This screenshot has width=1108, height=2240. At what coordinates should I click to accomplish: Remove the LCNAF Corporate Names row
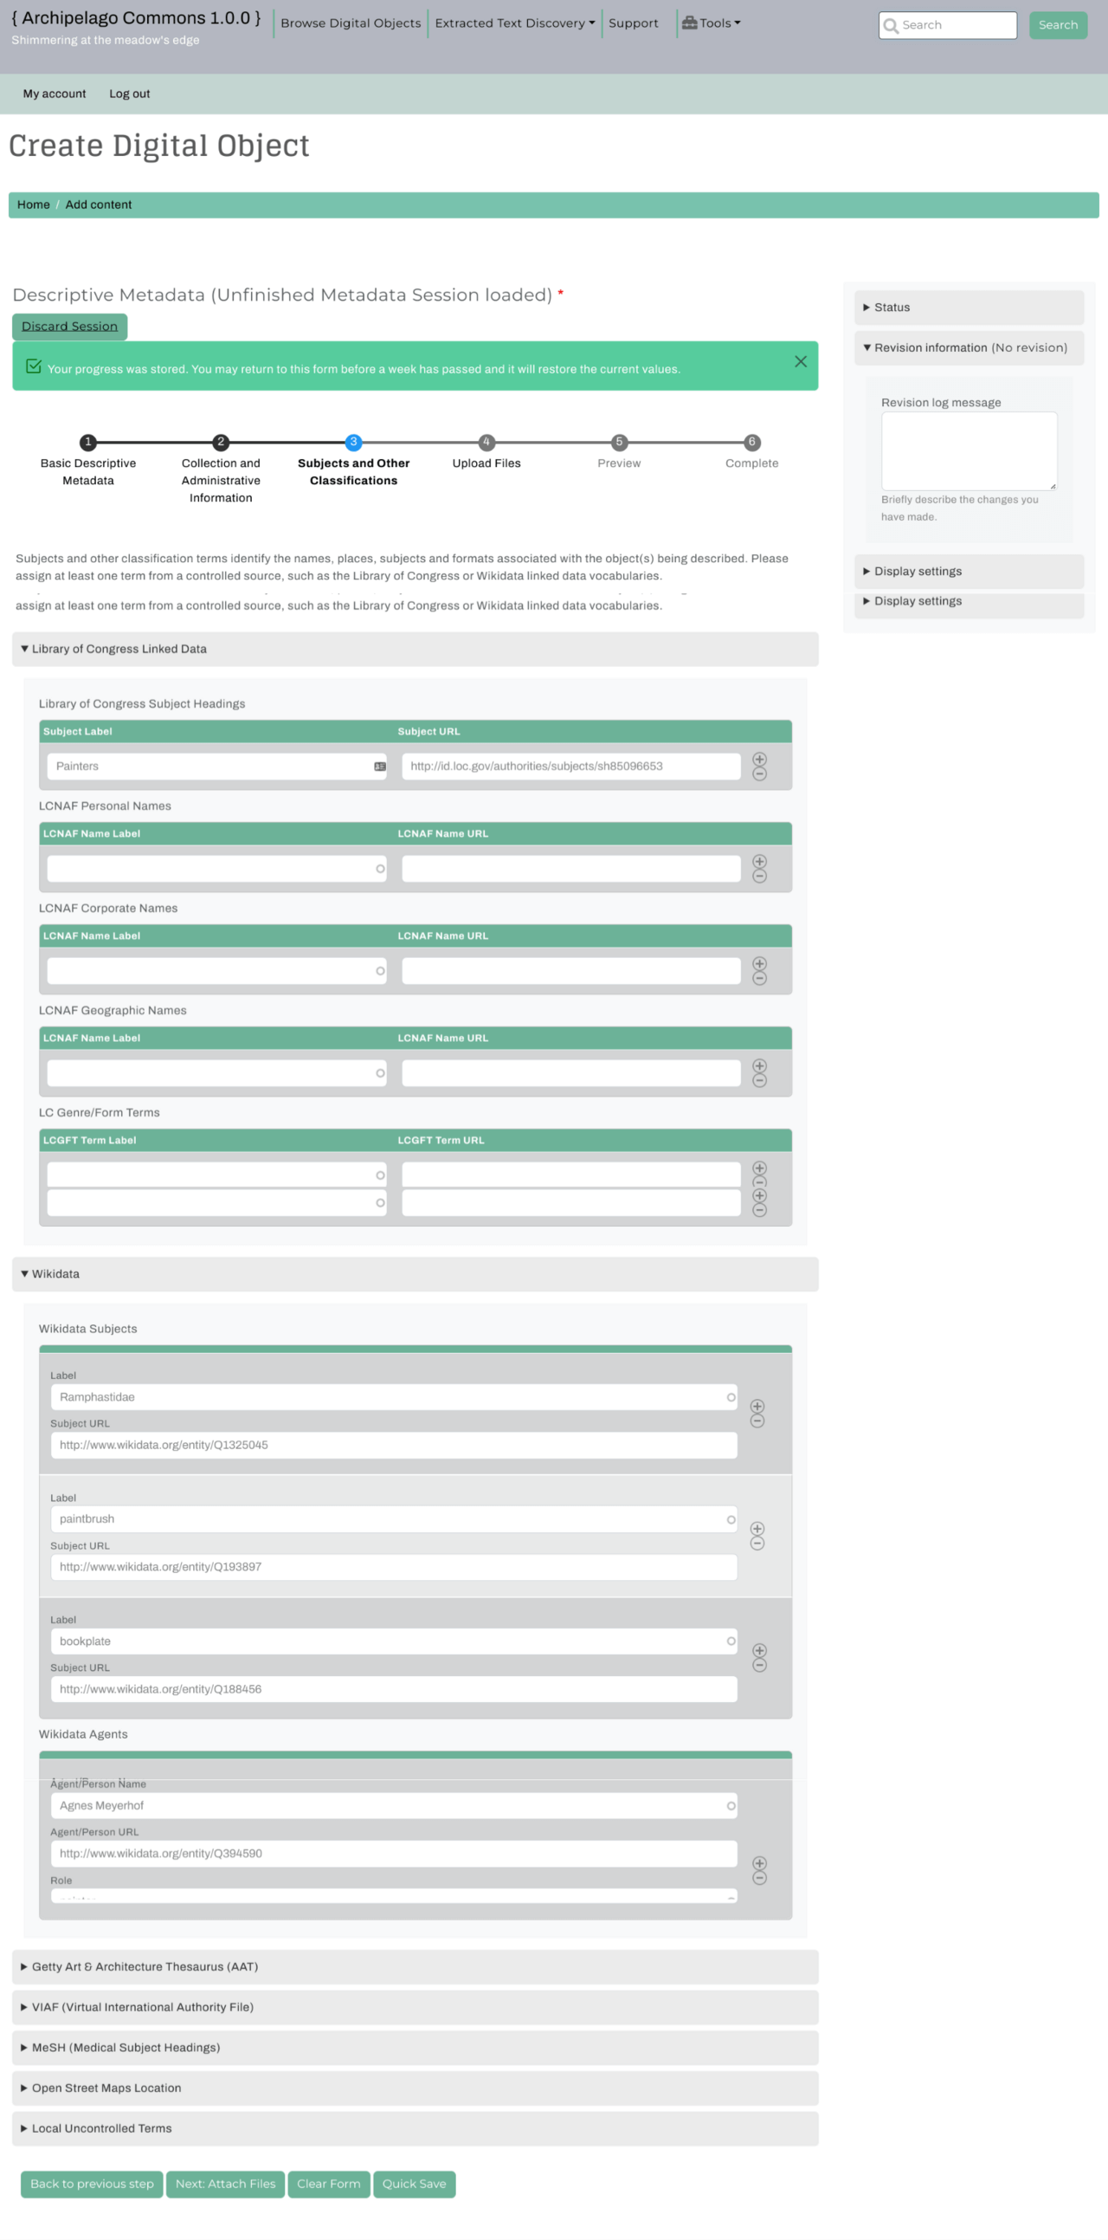click(x=758, y=978)
